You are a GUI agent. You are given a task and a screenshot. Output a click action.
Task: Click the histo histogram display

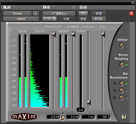(x=40, y=71)
